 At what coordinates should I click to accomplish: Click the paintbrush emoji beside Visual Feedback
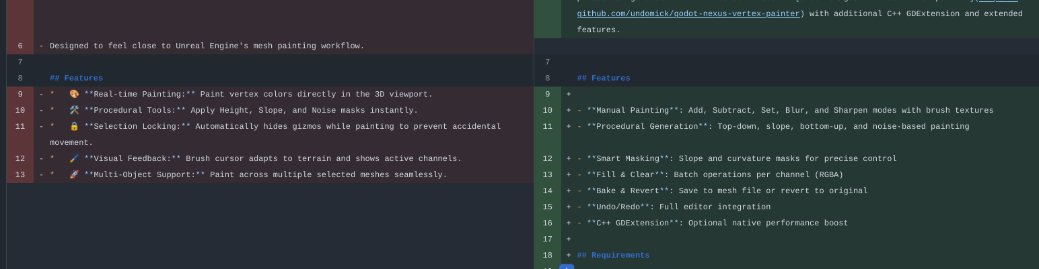click(x=74, y=159)
